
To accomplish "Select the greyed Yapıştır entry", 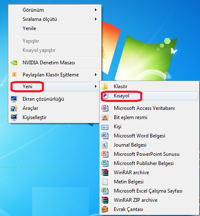I will tap(55, 41).
